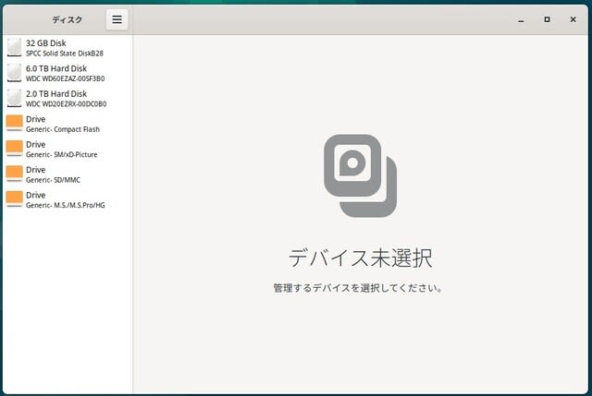Image resolution: width=592 pixels, height=396 pixels.
Task: Click the large disks placeholder icon
Action: pos(360,175)
